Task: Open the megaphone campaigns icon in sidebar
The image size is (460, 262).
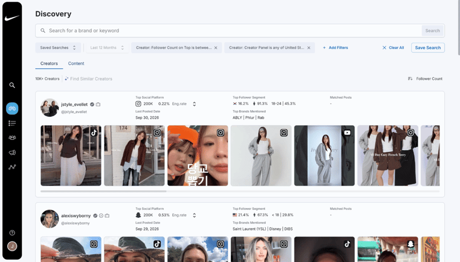Action: tap(12, 152)
